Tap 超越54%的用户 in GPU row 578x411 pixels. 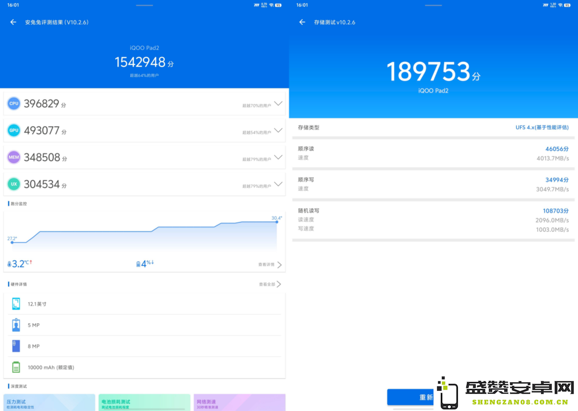pyautogui.click(x=257, y=133)
